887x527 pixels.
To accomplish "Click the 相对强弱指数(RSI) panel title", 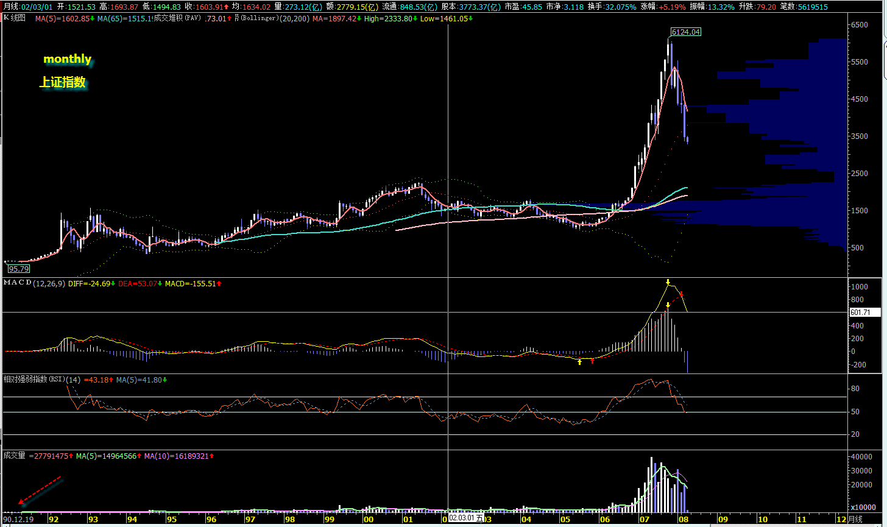I will (42, 380).
